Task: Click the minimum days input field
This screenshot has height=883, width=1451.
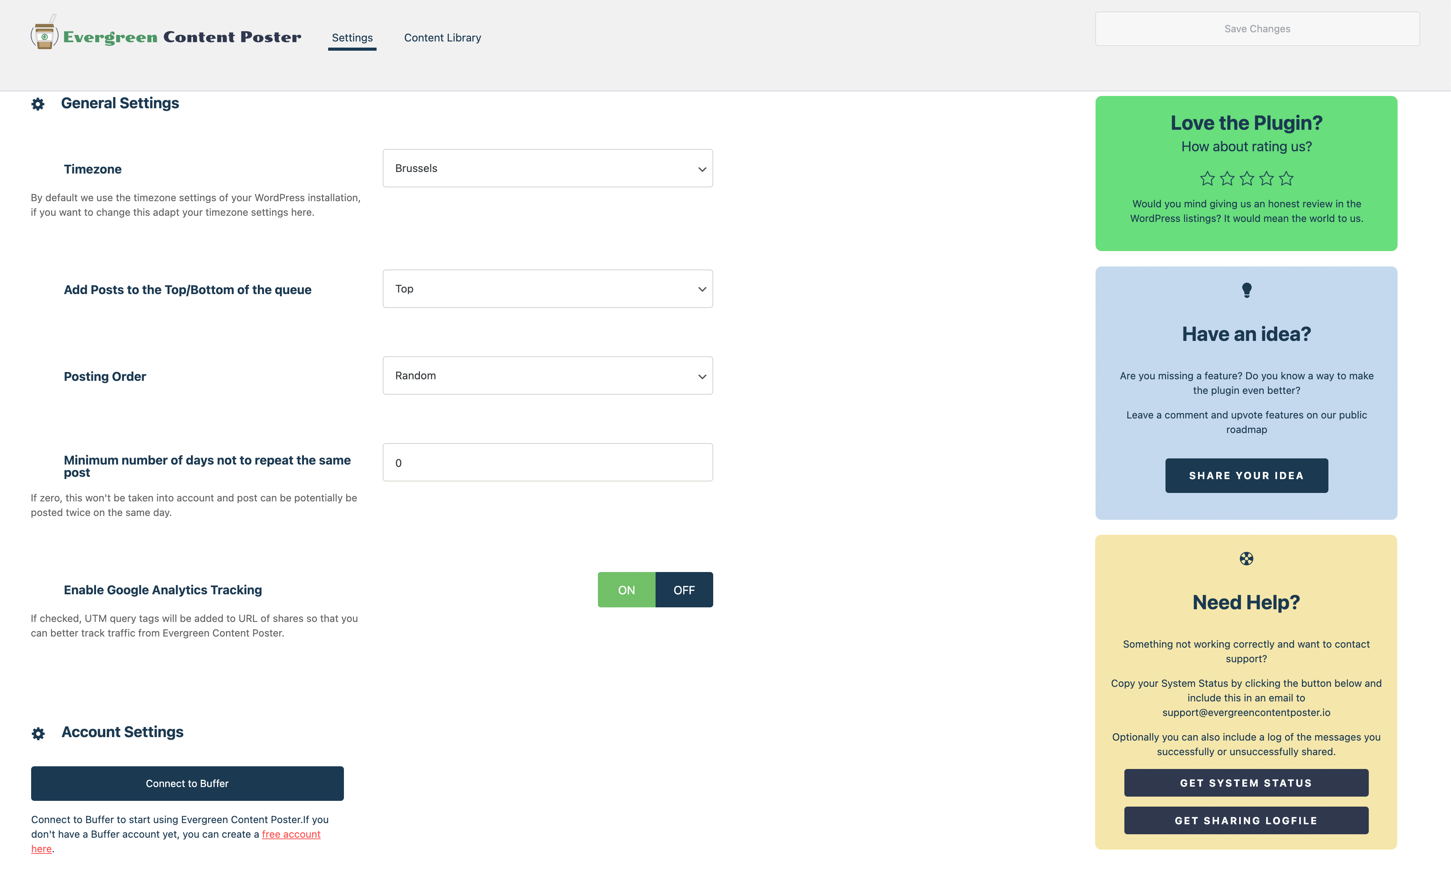Action: click(547, 462)
